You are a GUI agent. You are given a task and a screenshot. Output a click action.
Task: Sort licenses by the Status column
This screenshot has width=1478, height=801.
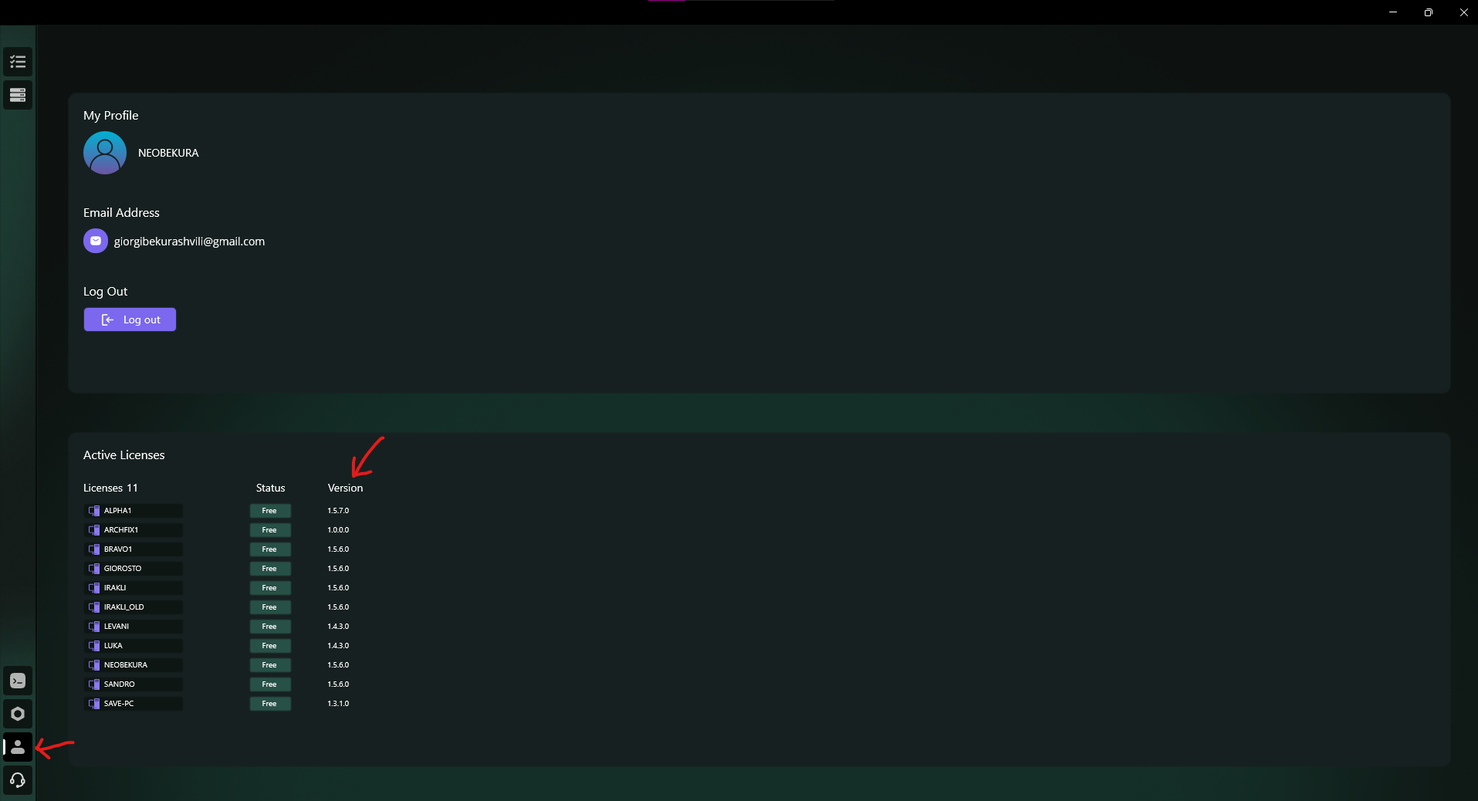click(269, 488)
